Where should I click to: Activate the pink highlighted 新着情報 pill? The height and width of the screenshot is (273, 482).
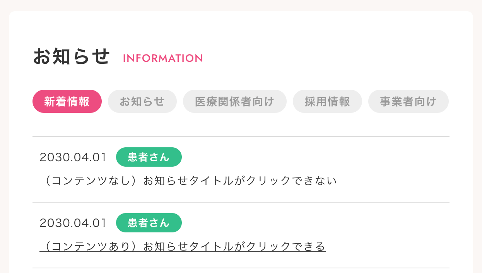click(x=67, y=101)
